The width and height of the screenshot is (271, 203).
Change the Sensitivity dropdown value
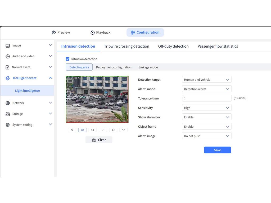[206, 108]
